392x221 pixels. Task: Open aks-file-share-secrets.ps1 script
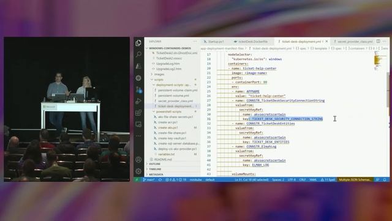point(176,117)
